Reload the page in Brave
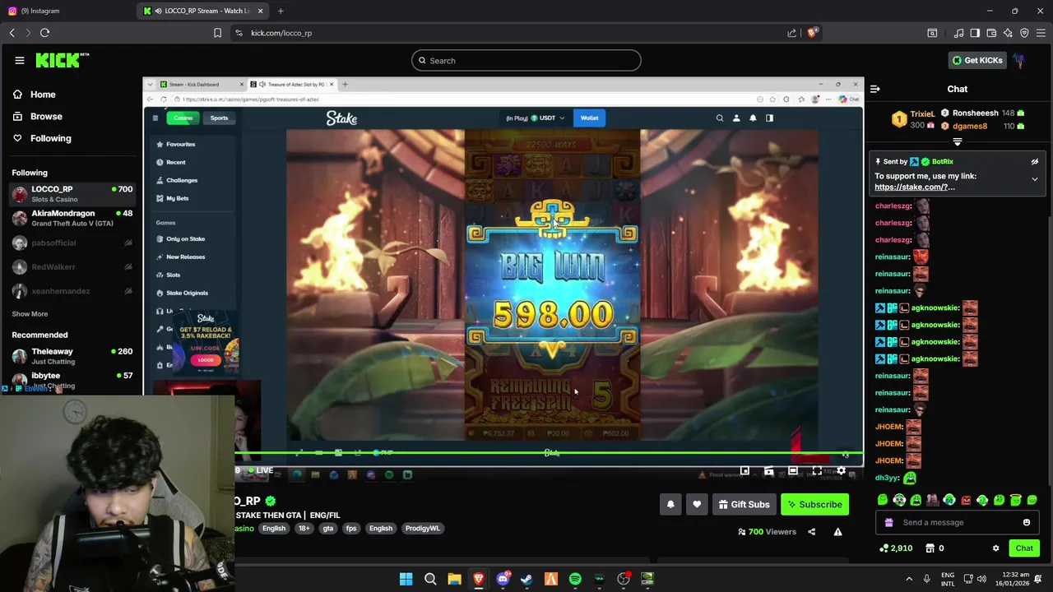1053x592 pixels. point(44,33)
